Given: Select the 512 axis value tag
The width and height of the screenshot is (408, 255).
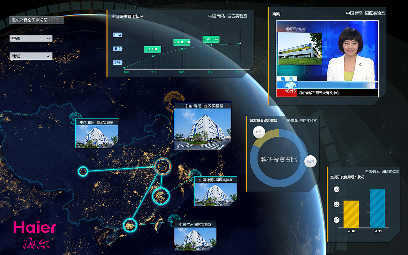Looking at the screenshot, I should coord(117,49).
